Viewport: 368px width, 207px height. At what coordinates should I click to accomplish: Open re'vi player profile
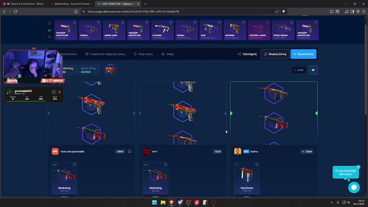coord(155,152)
